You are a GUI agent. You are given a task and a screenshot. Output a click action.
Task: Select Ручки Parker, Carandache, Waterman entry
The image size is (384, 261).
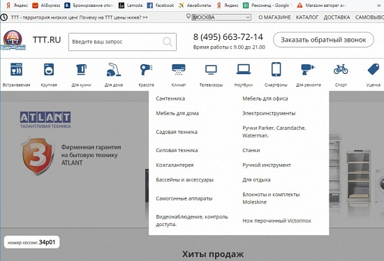(x=274, y=131)
